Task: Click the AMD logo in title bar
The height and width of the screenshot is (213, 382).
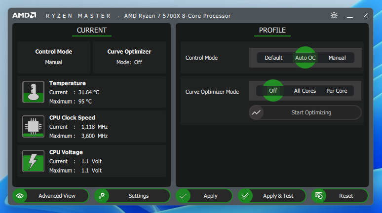Action: point(24,15)
